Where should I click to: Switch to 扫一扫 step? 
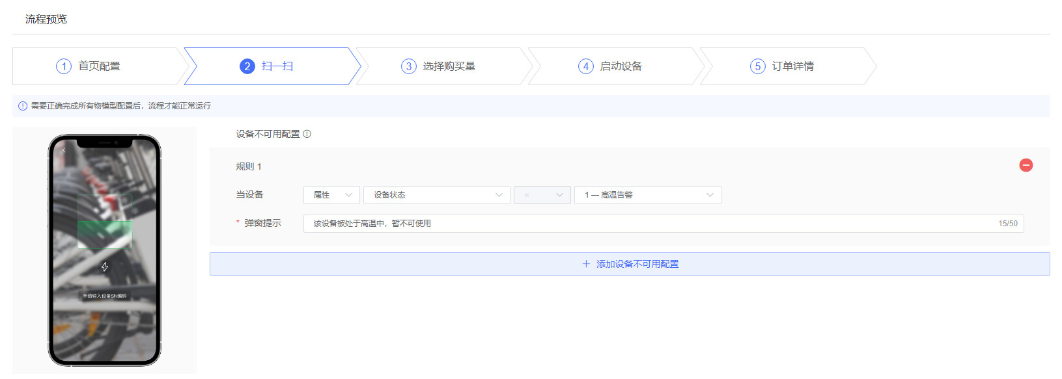[x=272, y=66]
